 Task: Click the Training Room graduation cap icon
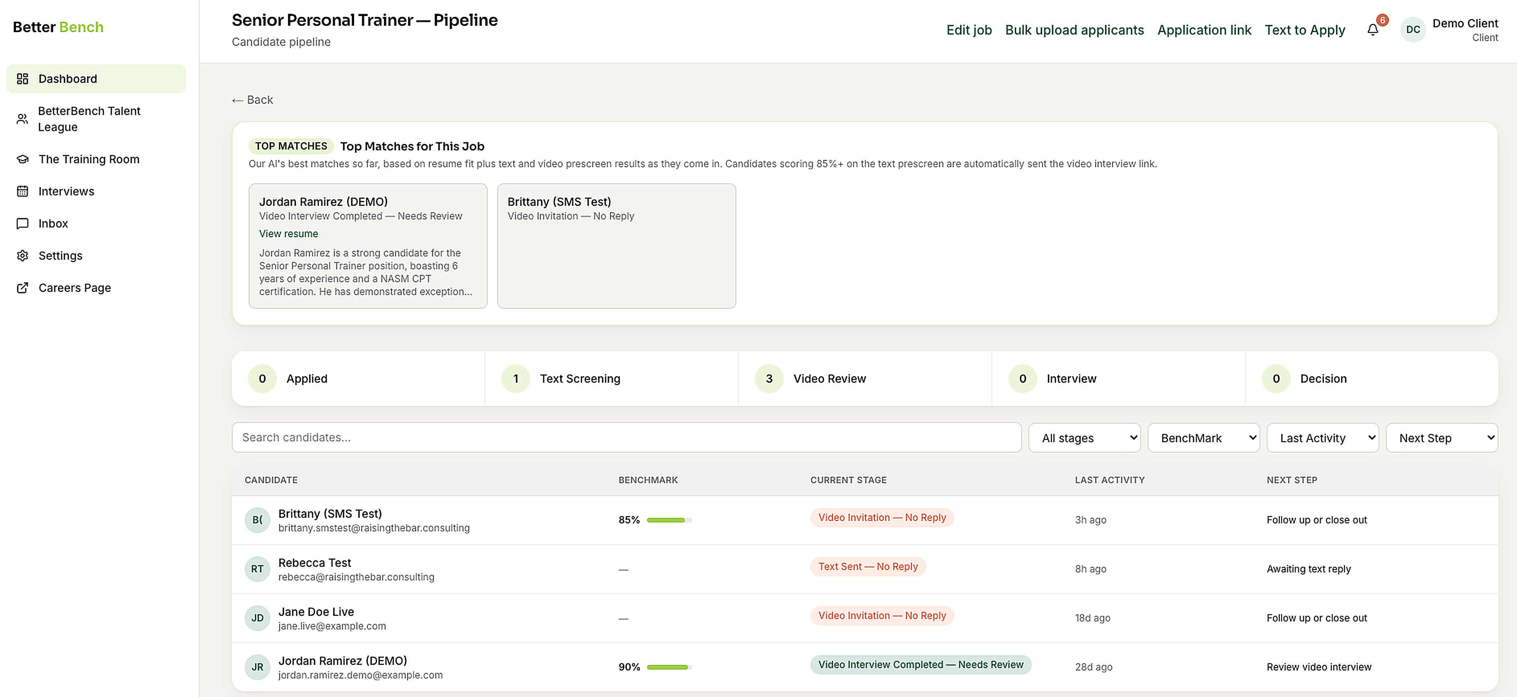(x=23, y=160)
